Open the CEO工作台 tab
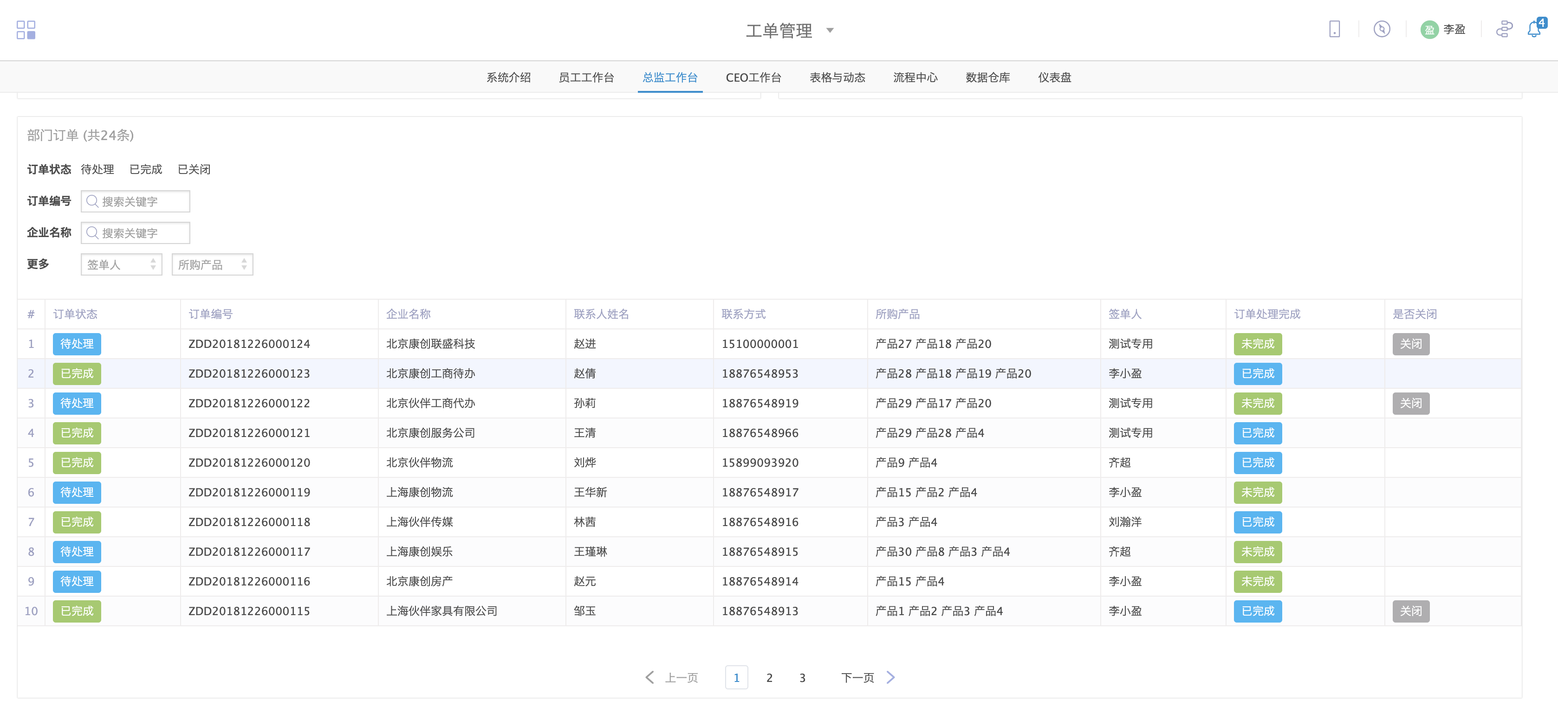This screenshot has width=1558, height=707. pyautogui.click(x=753, y=77)
